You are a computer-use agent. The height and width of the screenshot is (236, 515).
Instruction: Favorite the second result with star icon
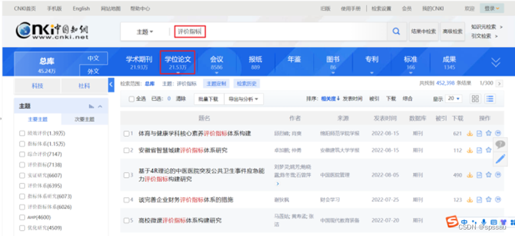pyautogui.click(x=488, y=150)
